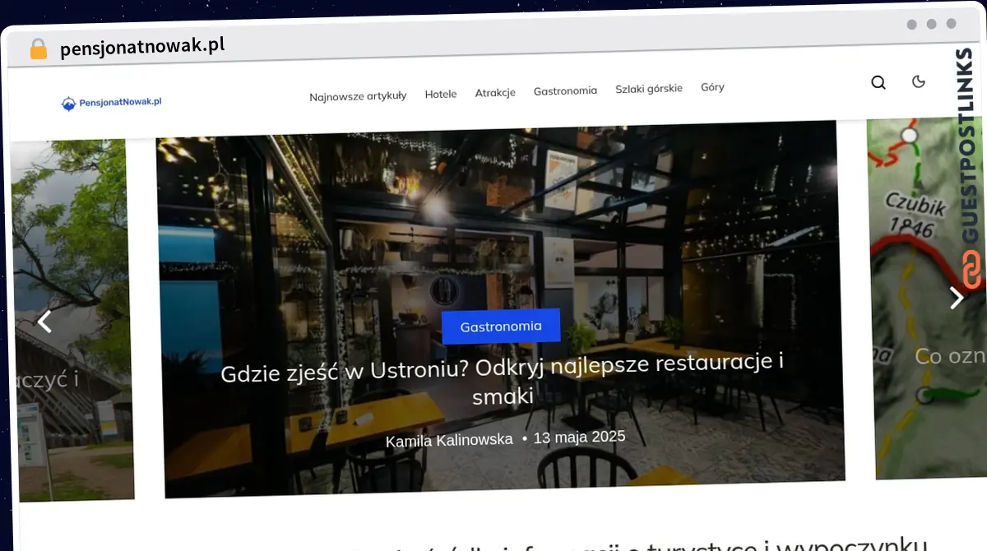
Task: Open Góry menu item
Action: click(712, 87)
